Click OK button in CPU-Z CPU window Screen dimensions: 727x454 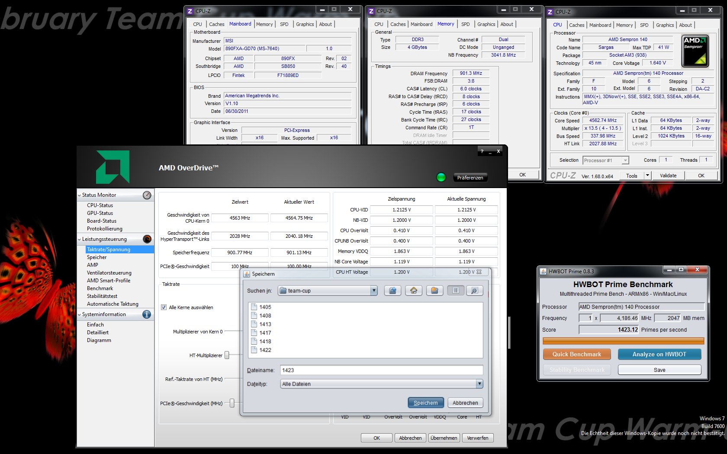click(701, 176)
